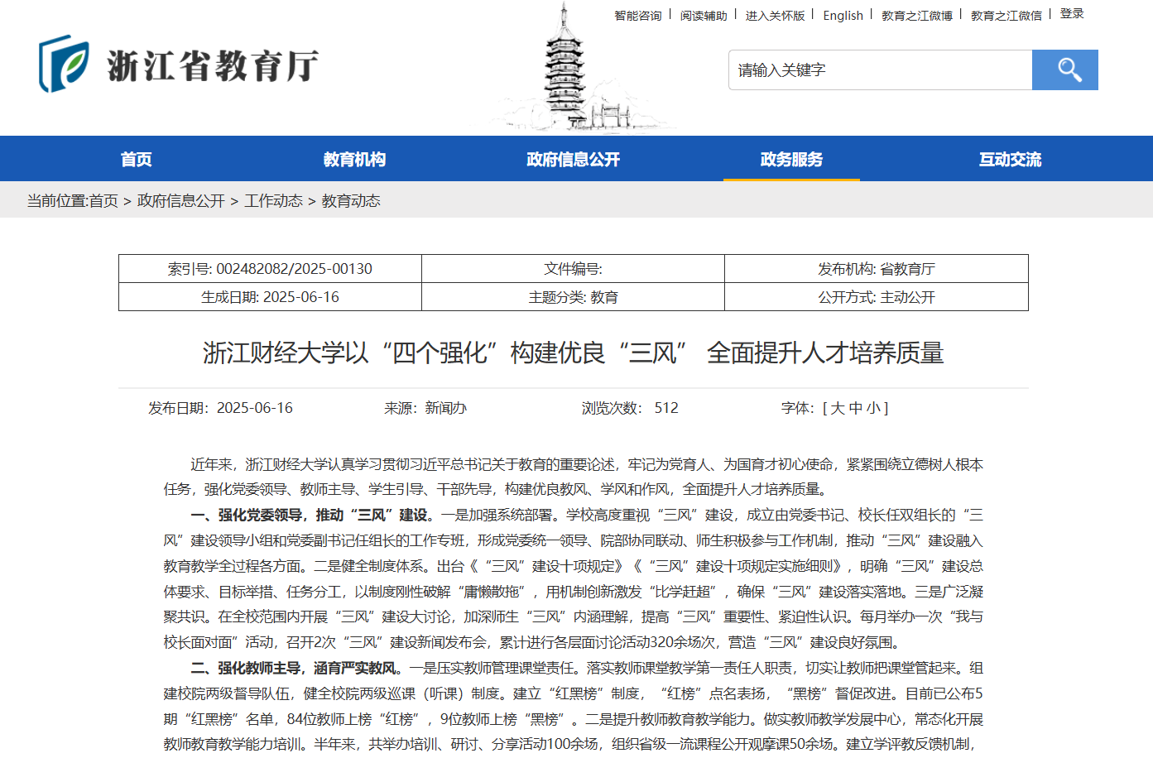Image resolution: width=1153 pixels, height=758 pixels.
Task: Click 政府信息公开 in breadcrumb
Action: [181, 201]
